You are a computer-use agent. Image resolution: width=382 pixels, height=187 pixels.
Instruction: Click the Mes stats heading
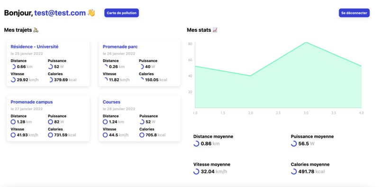(x=199, y=30)
